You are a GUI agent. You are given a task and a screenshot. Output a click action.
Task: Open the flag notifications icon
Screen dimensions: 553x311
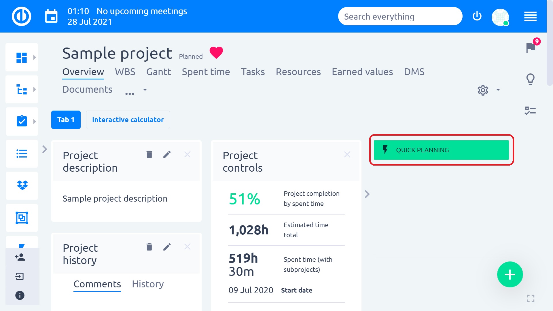click(x=531, y=48)
